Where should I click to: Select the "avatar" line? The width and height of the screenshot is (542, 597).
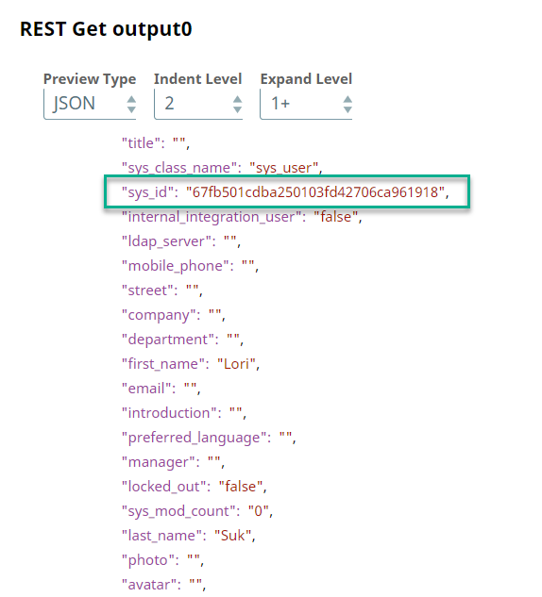[x=164, y=585]
